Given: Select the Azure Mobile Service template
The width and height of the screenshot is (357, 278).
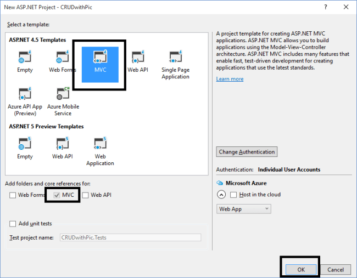Looking at the screenshot, I should coord(63,101).
